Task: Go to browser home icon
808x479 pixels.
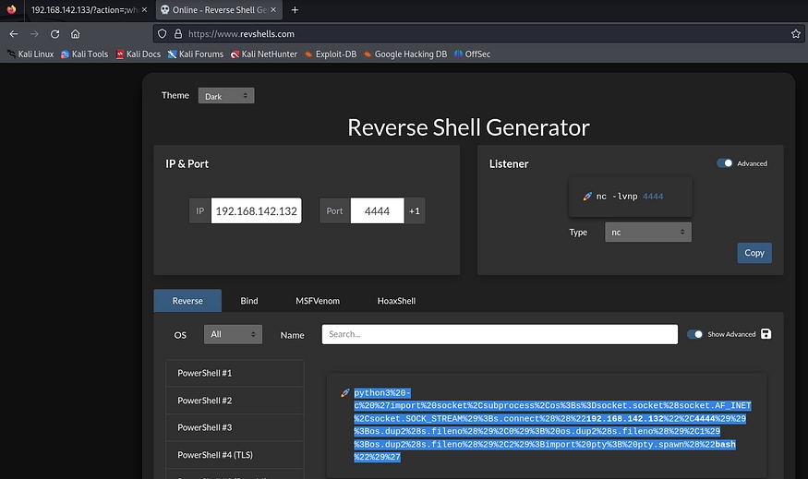Action: [75, 33]
